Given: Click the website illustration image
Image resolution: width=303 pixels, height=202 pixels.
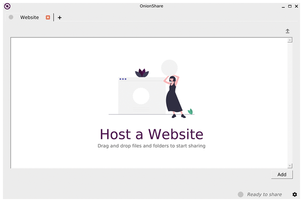Looking at the screenshot, I should click(151, 89).
